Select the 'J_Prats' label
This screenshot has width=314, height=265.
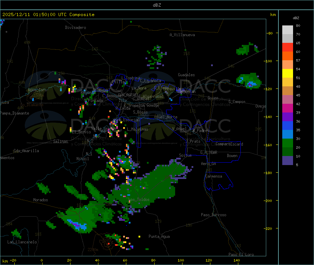pos(193,141)
